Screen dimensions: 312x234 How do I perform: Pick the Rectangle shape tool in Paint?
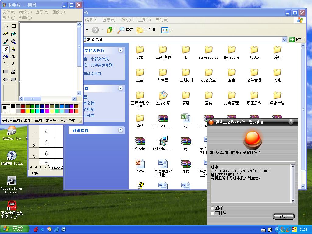click(6, 72)
